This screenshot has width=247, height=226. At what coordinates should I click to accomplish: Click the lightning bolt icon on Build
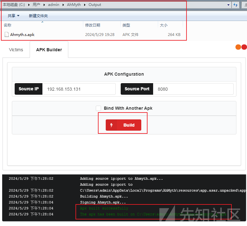coord(111,125)
